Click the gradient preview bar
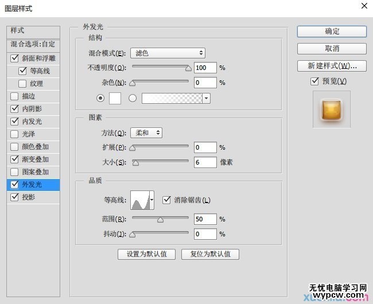 pos(172,98)
